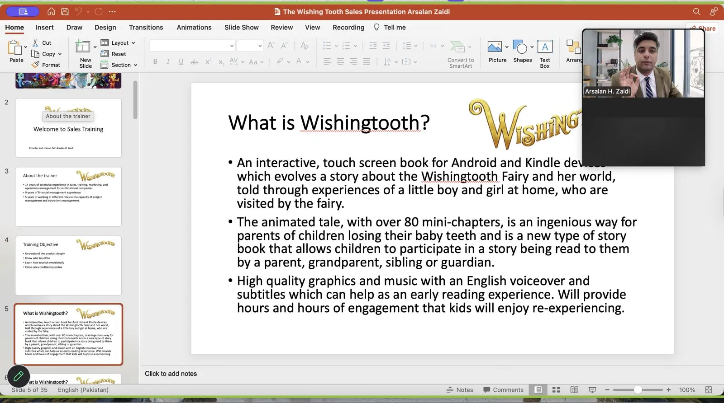Switch to Reading view
This screenshot has width=724, height=403.
[x=574, y=390]
